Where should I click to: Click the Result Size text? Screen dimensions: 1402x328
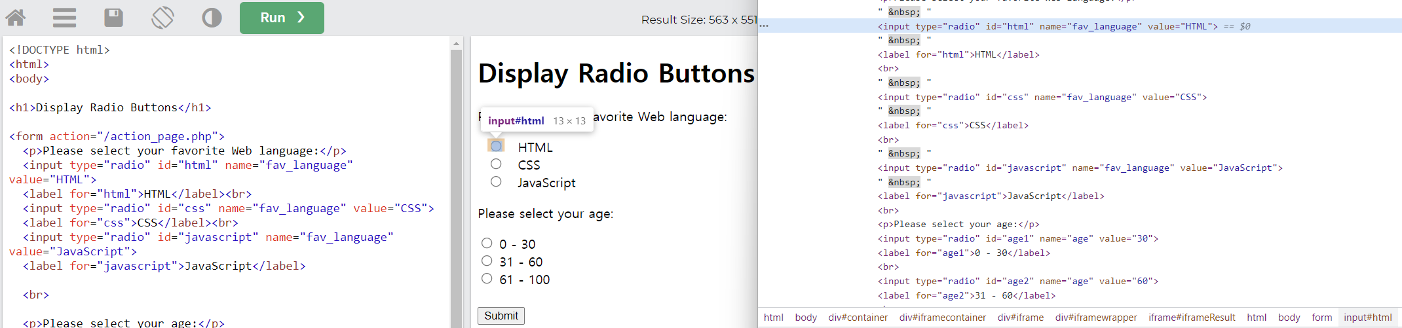coord(699,20)
